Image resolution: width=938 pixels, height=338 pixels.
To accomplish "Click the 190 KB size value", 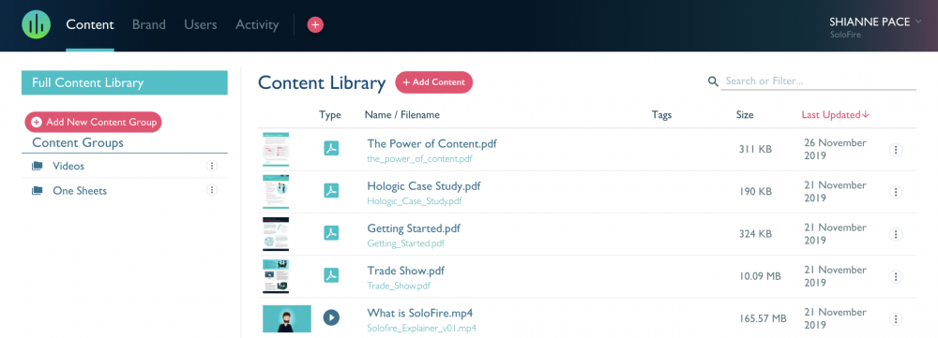I will (x=755, y=192).
